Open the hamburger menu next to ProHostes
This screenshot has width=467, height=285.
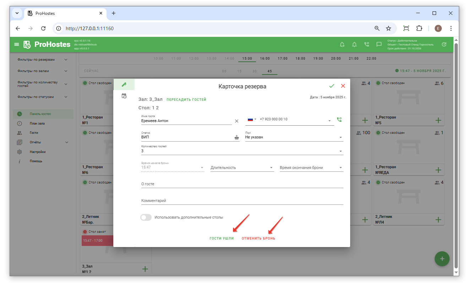tap(16, 44)
